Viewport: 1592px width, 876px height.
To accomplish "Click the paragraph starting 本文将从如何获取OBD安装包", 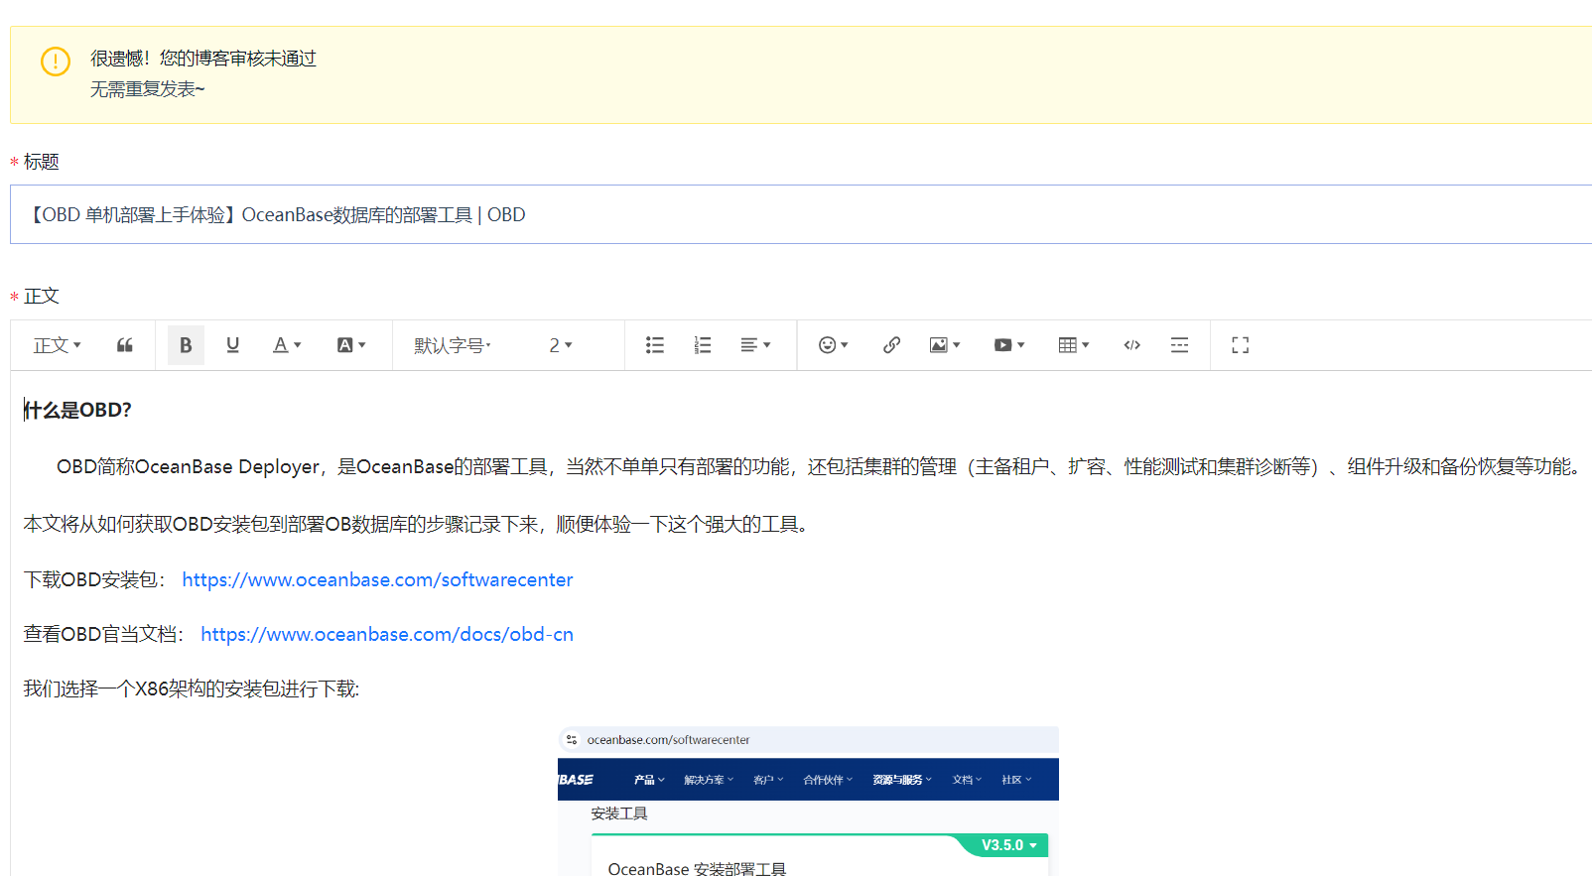I will (418, 524).
